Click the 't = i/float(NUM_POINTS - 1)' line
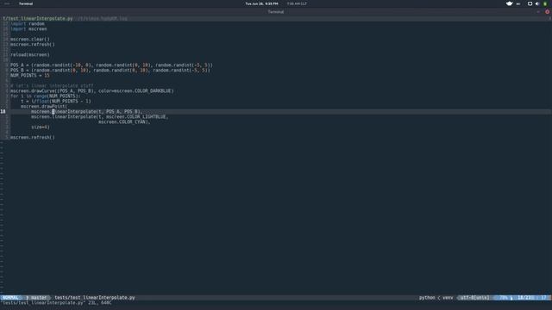 pyautogui.click(x=55, y=102)
